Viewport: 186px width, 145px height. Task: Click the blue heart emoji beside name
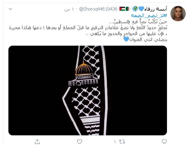[141, 9]
